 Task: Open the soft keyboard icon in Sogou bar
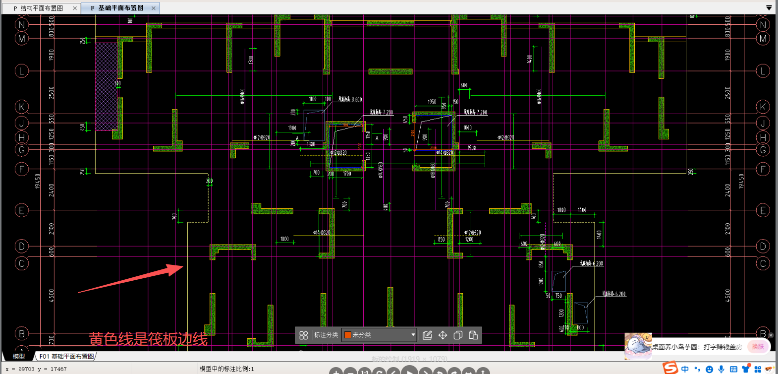tap(733, 369)
